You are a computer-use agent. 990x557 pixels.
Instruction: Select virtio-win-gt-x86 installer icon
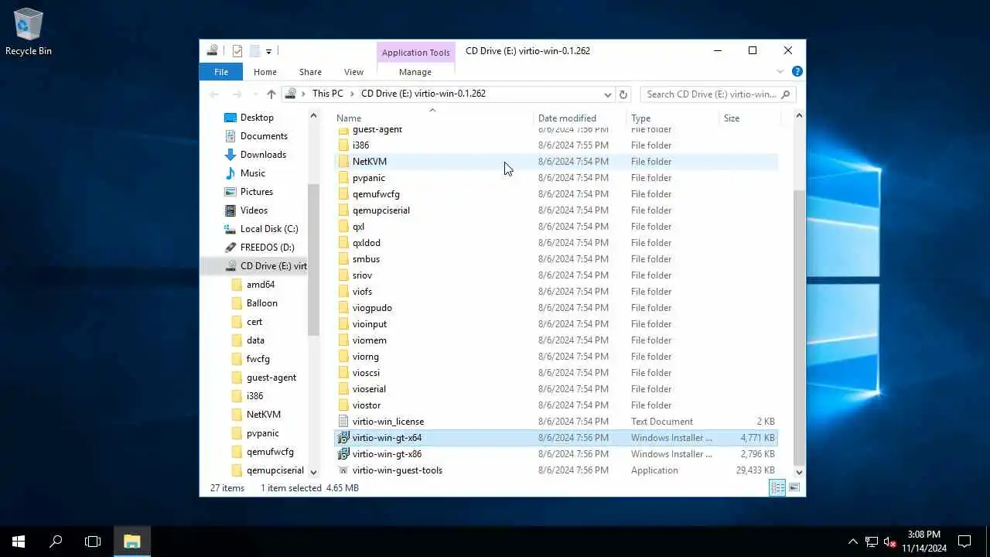[x=343, y=454]
